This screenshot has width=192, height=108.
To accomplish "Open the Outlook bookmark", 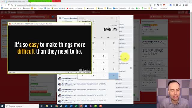I will [x=26, y=8].
